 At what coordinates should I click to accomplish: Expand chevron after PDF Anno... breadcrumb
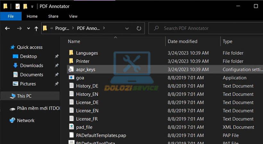[104, 28]
